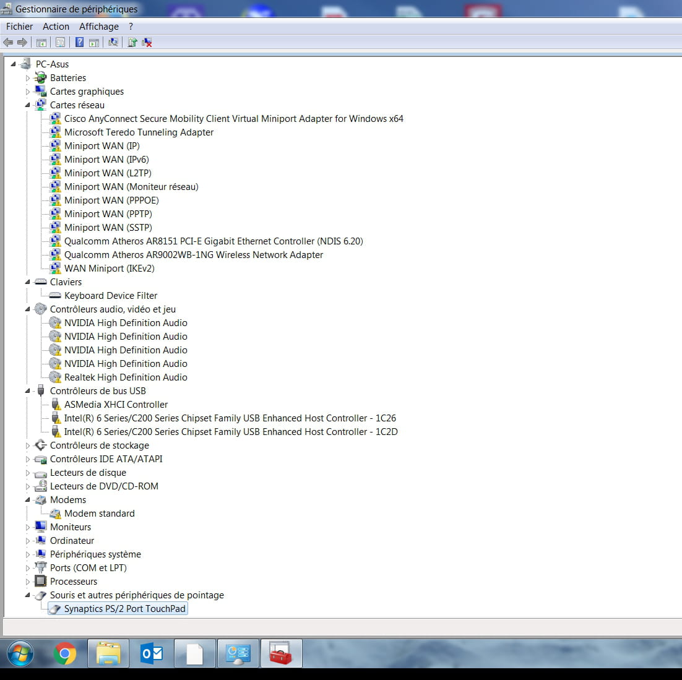This screenshot has height=680, width=682.
Task: Collapse Contrôleurs audio, vidéo et jeu
Action: [27, 309]
